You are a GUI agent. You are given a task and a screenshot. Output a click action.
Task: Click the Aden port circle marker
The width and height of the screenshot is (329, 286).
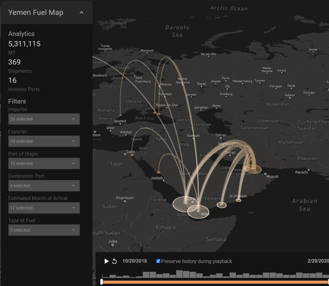tap(198, 211)
